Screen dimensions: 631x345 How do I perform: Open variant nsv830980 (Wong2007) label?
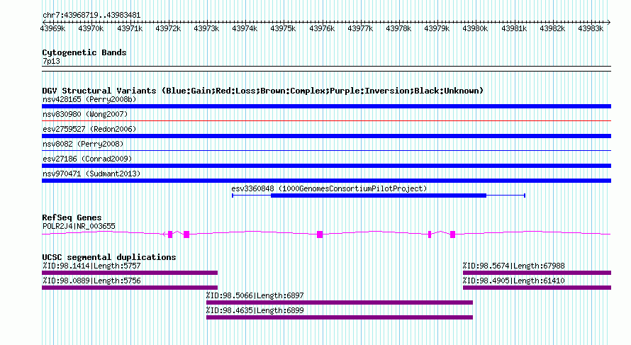click(85, 114)
